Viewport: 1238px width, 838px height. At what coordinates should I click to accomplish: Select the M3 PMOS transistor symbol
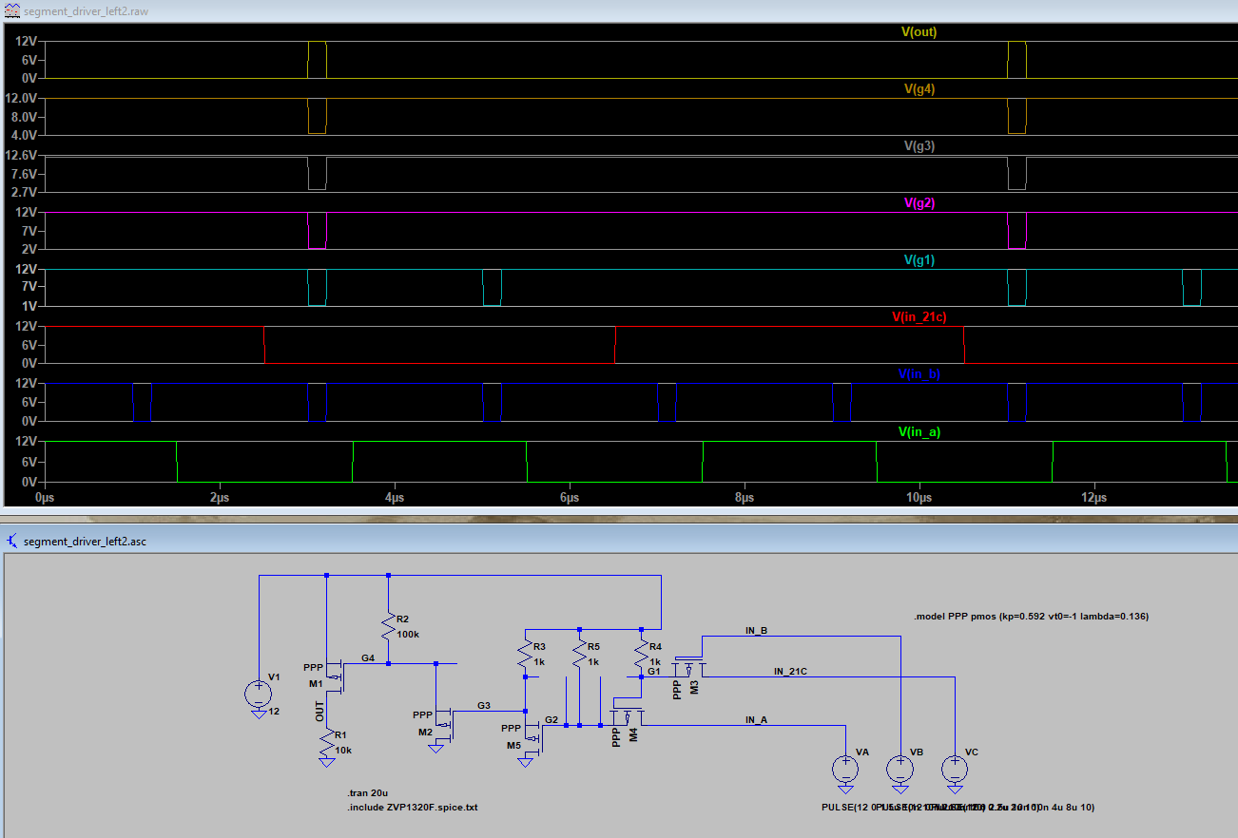[688, 668]
